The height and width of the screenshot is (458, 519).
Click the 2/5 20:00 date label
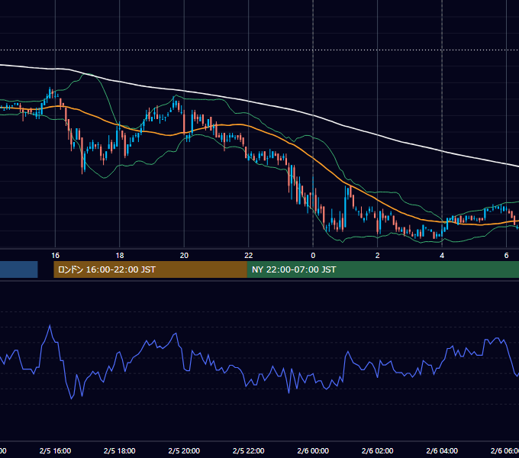click(x=184, y=450)
